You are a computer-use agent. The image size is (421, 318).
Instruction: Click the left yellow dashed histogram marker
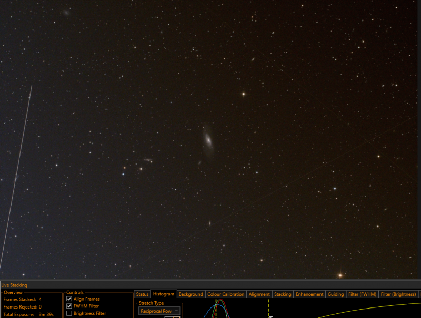pos(216,309)
